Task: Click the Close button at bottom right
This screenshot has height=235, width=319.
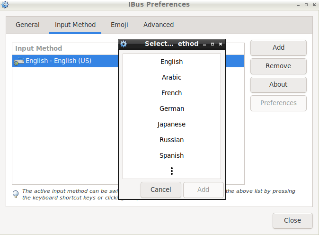Action: click(x=292, y=220)
